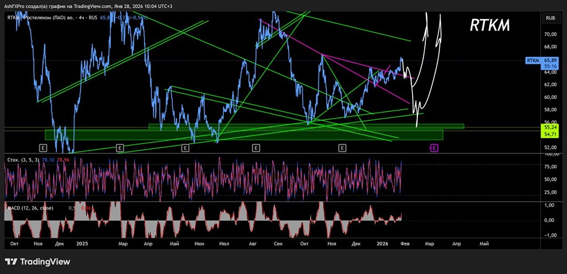Click the 75,00 Stochastic scale label

[551, 167]
